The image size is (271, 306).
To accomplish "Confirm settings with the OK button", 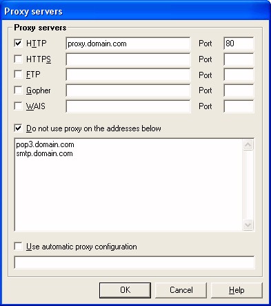I will [126, 290].
